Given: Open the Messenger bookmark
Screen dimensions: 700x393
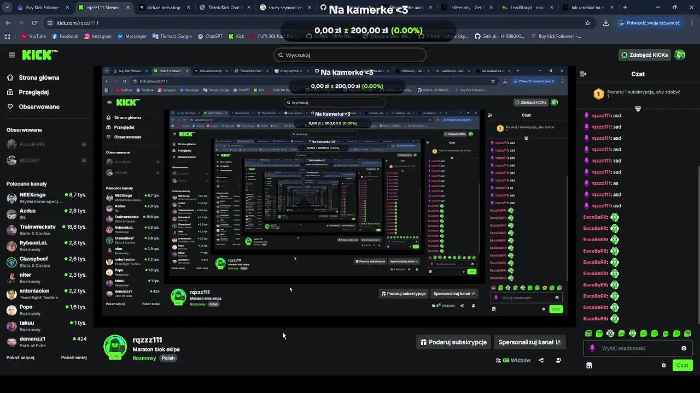Looking at the screenshot, I should pos(132,37).
